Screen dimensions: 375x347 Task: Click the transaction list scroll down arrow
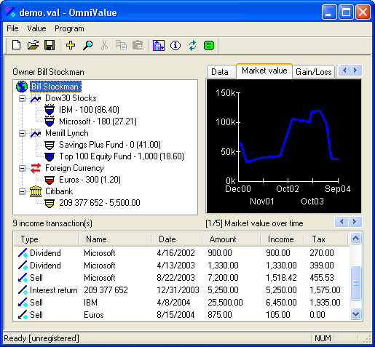(x=356, y=314)
